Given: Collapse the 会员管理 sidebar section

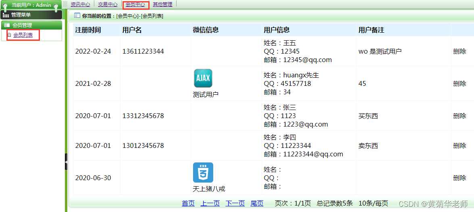Looking at the screenshot, I should click(31, 25).
